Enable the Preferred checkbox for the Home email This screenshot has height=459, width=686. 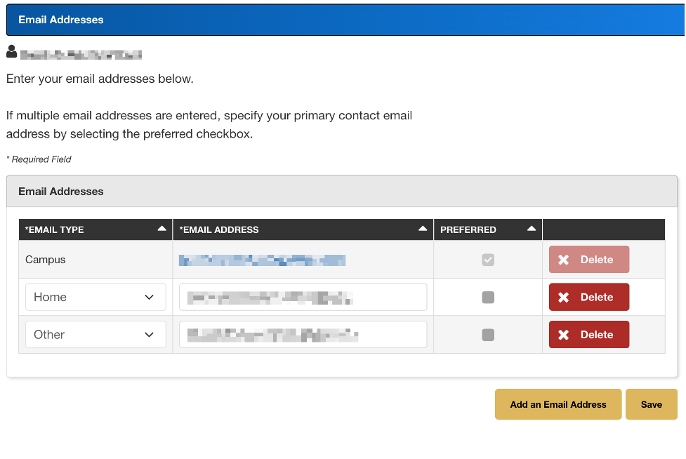pos(487,297)
